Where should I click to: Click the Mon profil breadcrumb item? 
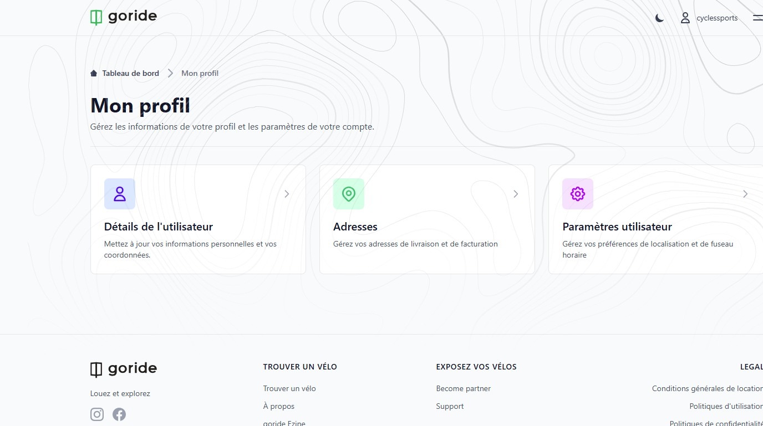[x=200, y=73]
